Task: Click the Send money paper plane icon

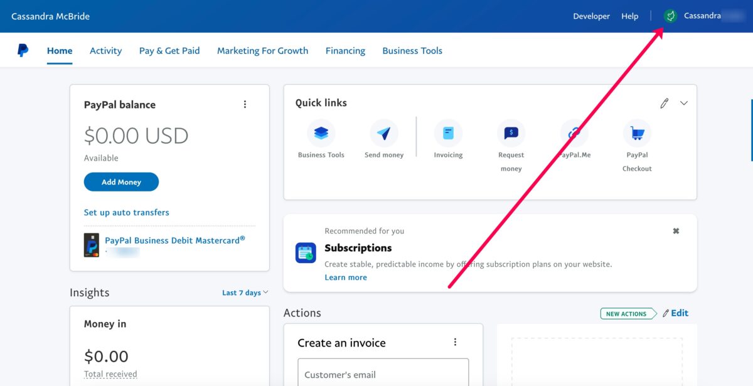Action: [384, 133]
